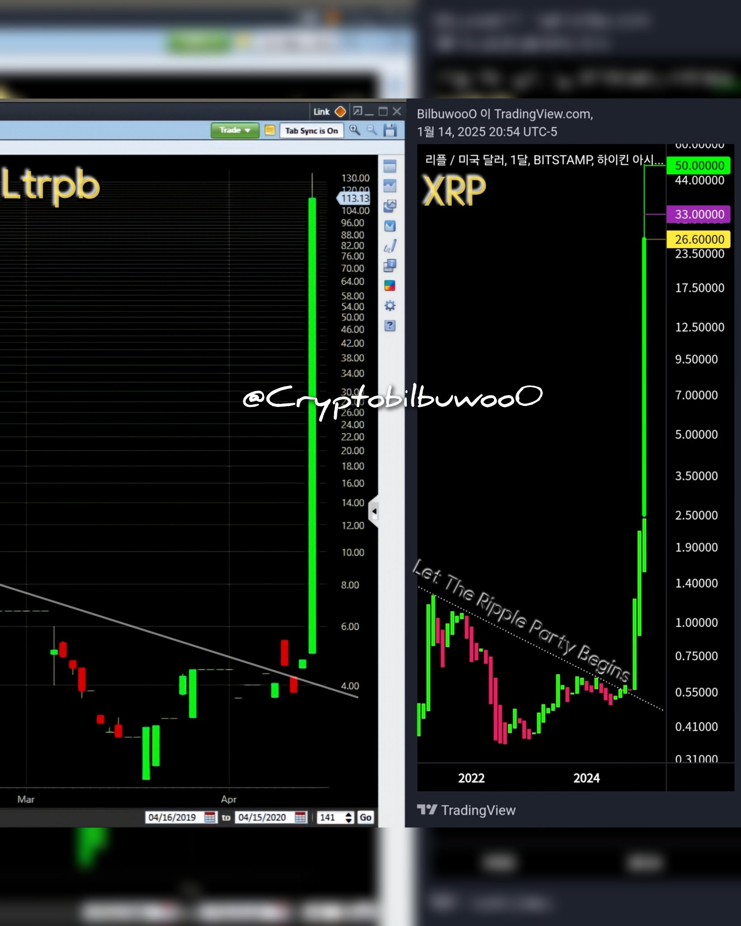This screenshot has width=741, height=926.
Task: Click the yellow 26.60000 price label
Action: 699,240
